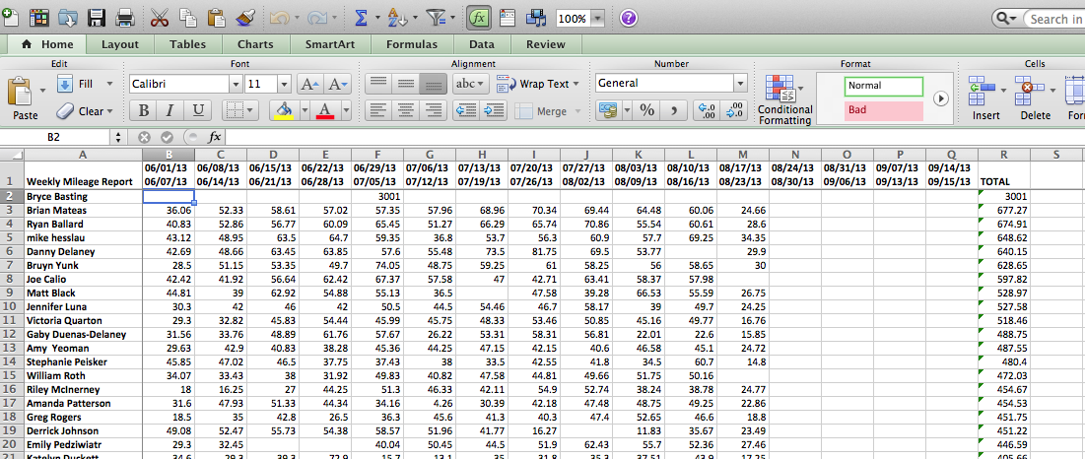1085x459 pixels.
Task: Save the workbook with floppy icon
Action: (97, 18)
